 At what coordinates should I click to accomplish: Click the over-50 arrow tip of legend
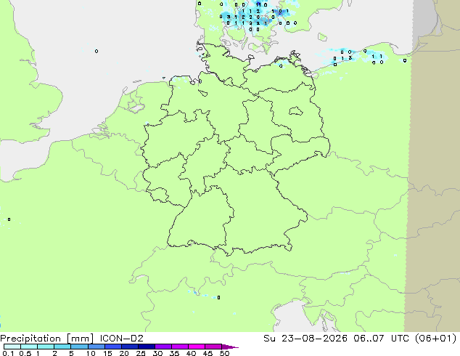pyautogui.click(x=230, y=347)
